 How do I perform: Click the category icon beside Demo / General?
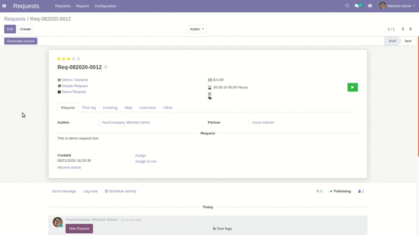tap(59, 80)
